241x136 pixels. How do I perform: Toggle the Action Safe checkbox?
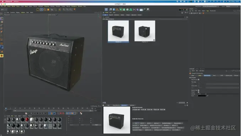[x=199, y=86]
